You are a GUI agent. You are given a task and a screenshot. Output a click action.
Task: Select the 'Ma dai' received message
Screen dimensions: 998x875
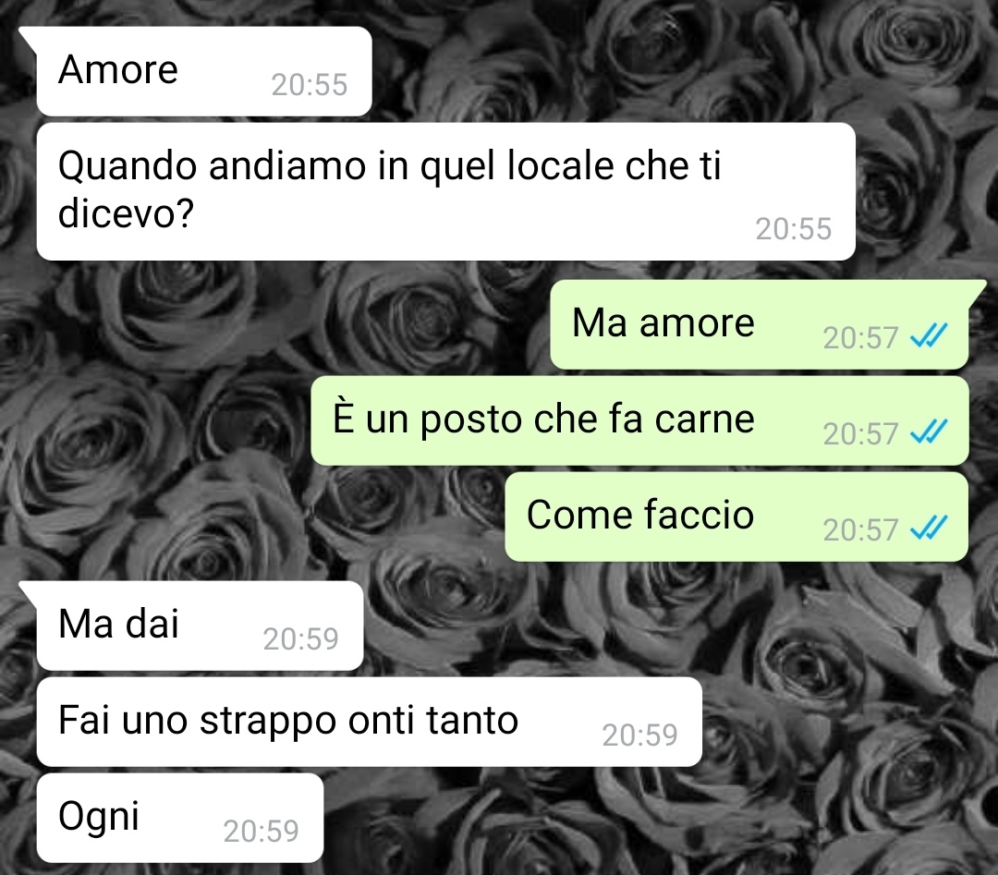click(200, 626)
